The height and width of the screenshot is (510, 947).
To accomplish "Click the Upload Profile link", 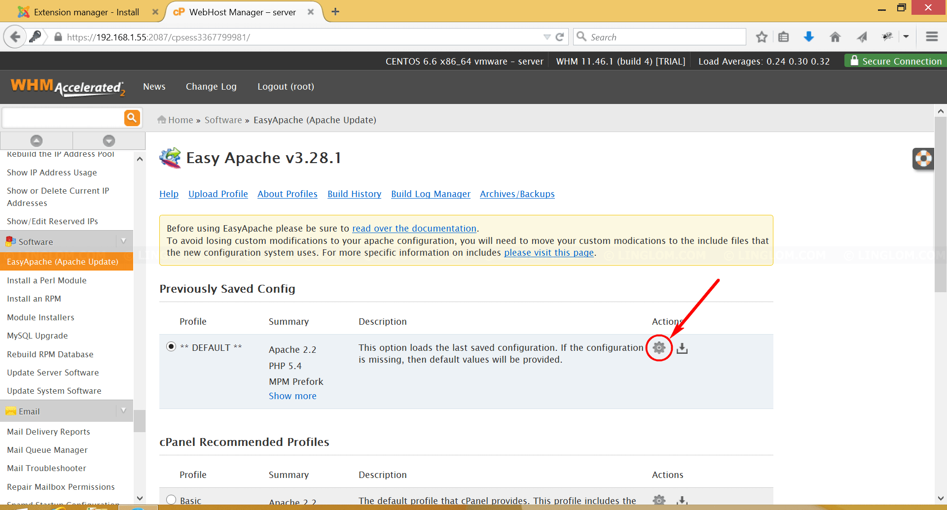I will click(x=218, y=194).
